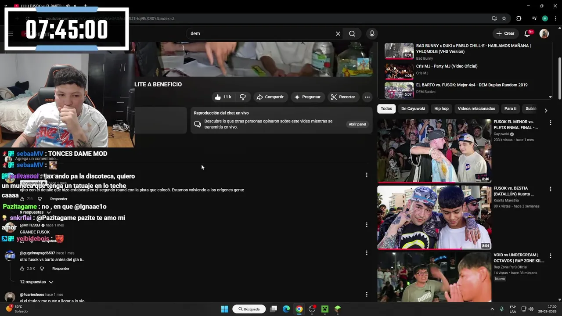This screenshot has height=316, width=562.
Task: Open Chrome media controls icon
Action: coord(534,18)
